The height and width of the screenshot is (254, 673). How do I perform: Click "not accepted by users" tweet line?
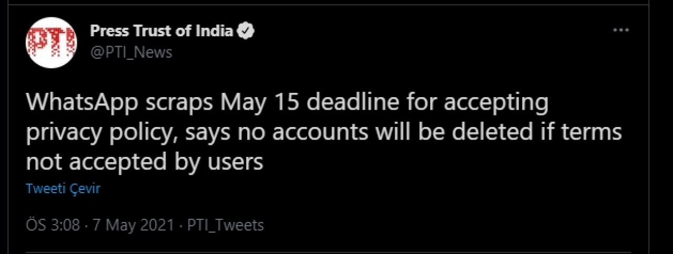[x=145, y=162]
